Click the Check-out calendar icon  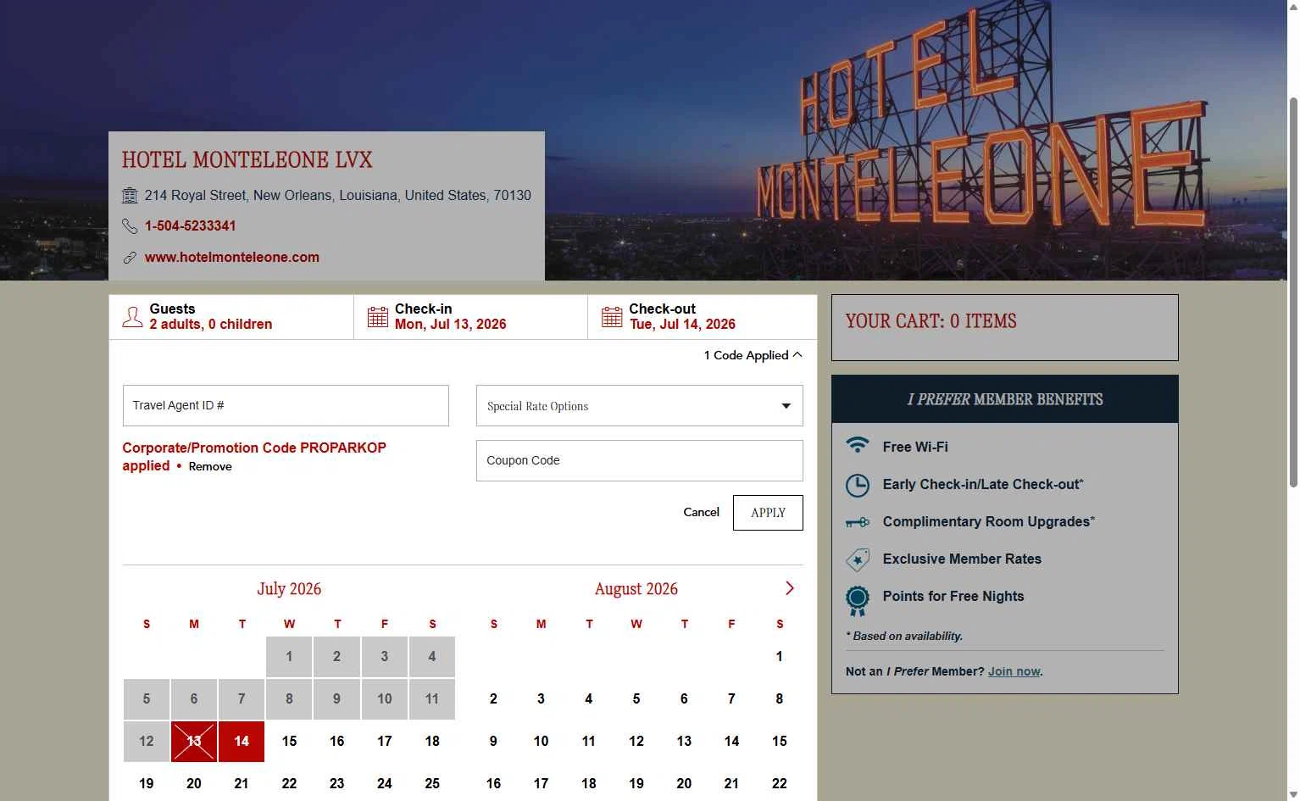click(612, 317)
